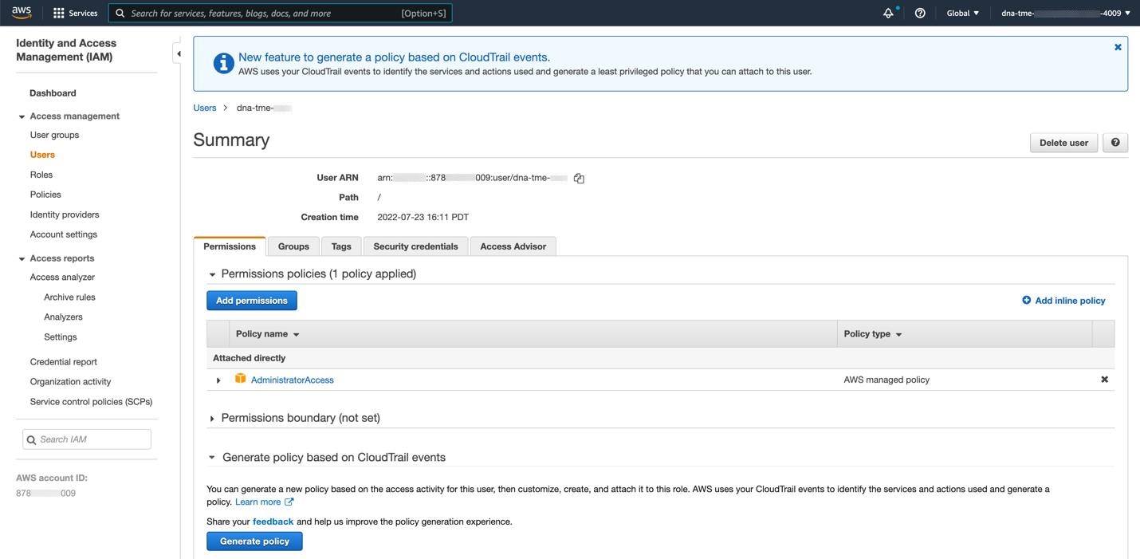Open Account settings in the sidebar
The image size is (1140, 559).
pyautogui.click(x=64, y=234)
